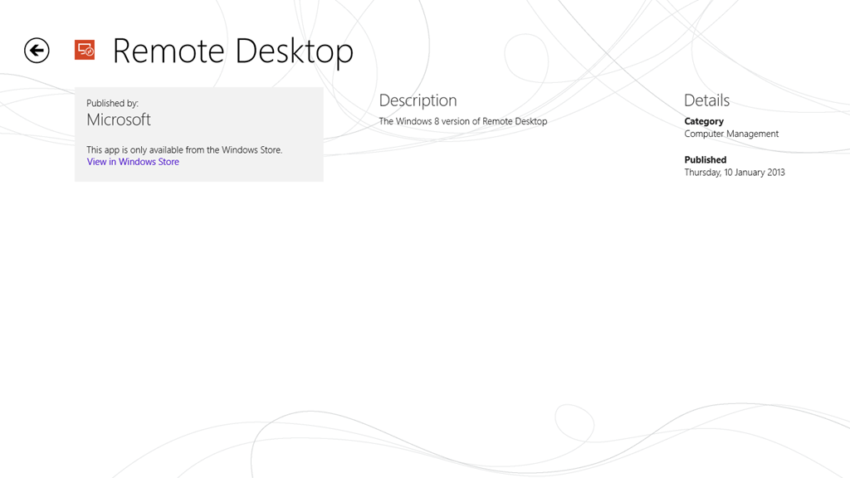Click the red Remote Desktop app icon
The image size is (850, 478).
[x=85, y=50]
